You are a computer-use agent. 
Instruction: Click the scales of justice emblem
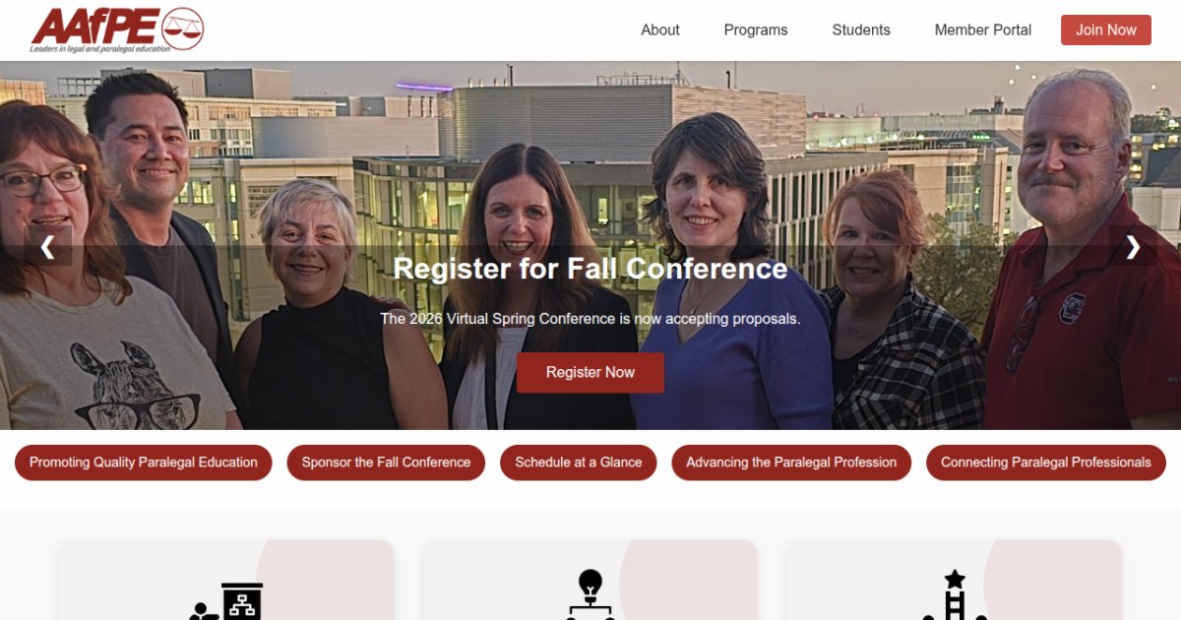182,26
